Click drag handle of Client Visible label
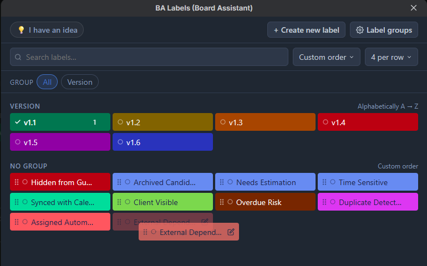This screenshot has width=427, height=266. pos(119,202)
